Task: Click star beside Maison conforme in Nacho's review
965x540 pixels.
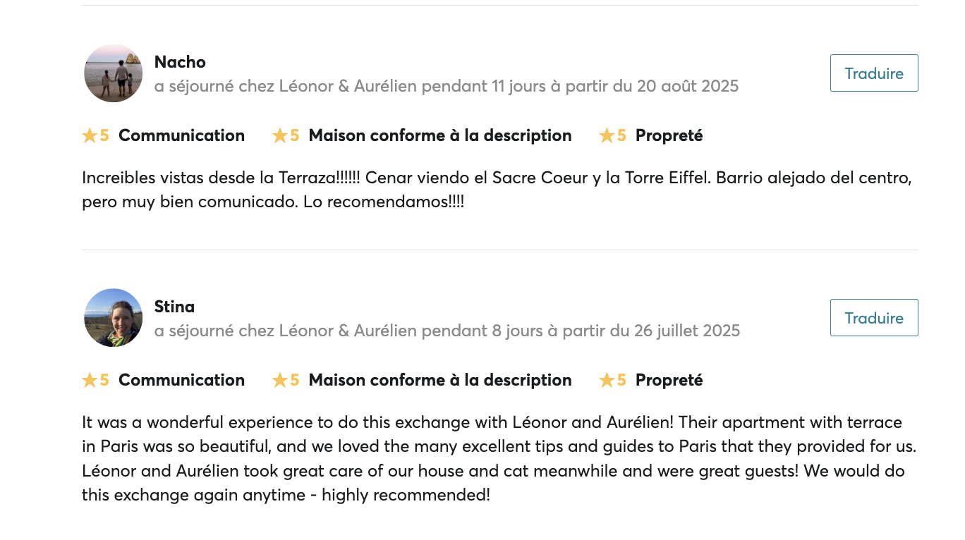Action: 280,135
